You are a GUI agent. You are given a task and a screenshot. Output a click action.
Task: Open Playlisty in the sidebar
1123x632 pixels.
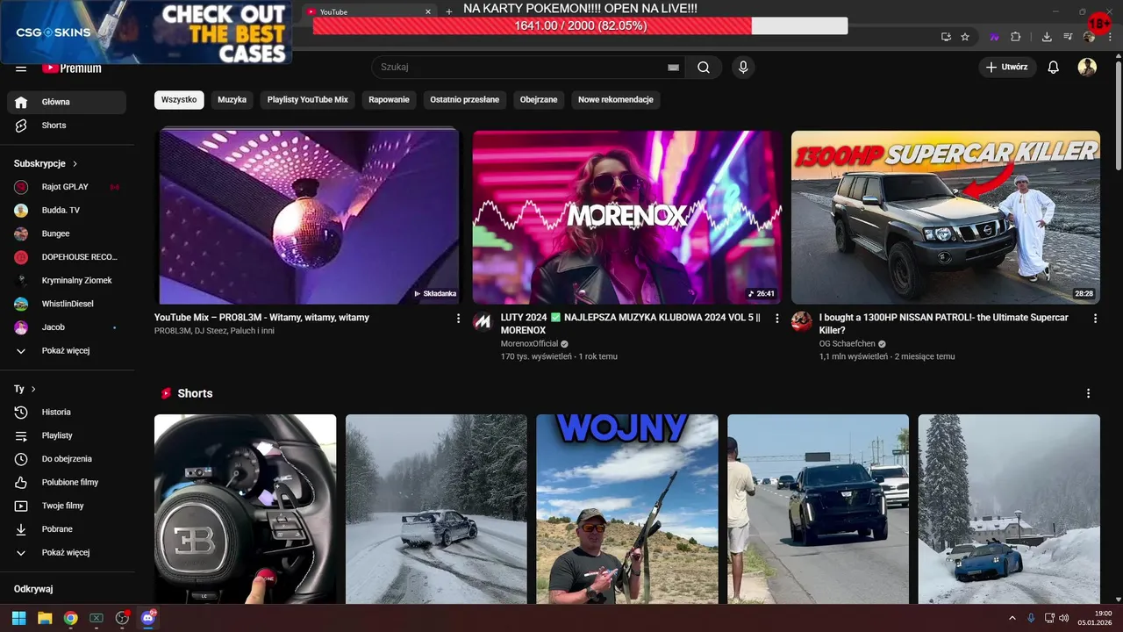point(67,435)
